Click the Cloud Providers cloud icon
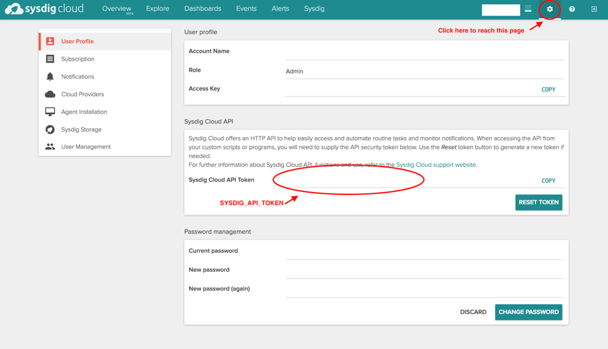The image size is (608, 349). [x=50, y=94]
